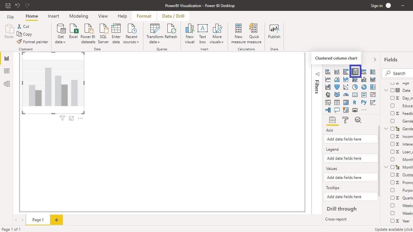Open the File menu
Image resolution: width=413 pixels, height=232 pixels.
(10, 17)
